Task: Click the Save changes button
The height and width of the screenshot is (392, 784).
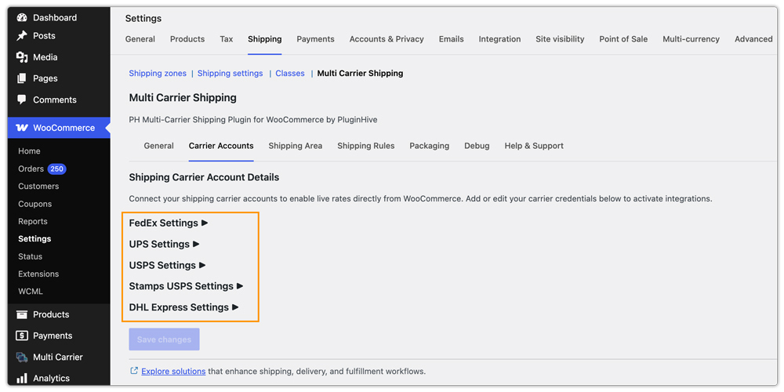Action: click(x=164, y=339)
